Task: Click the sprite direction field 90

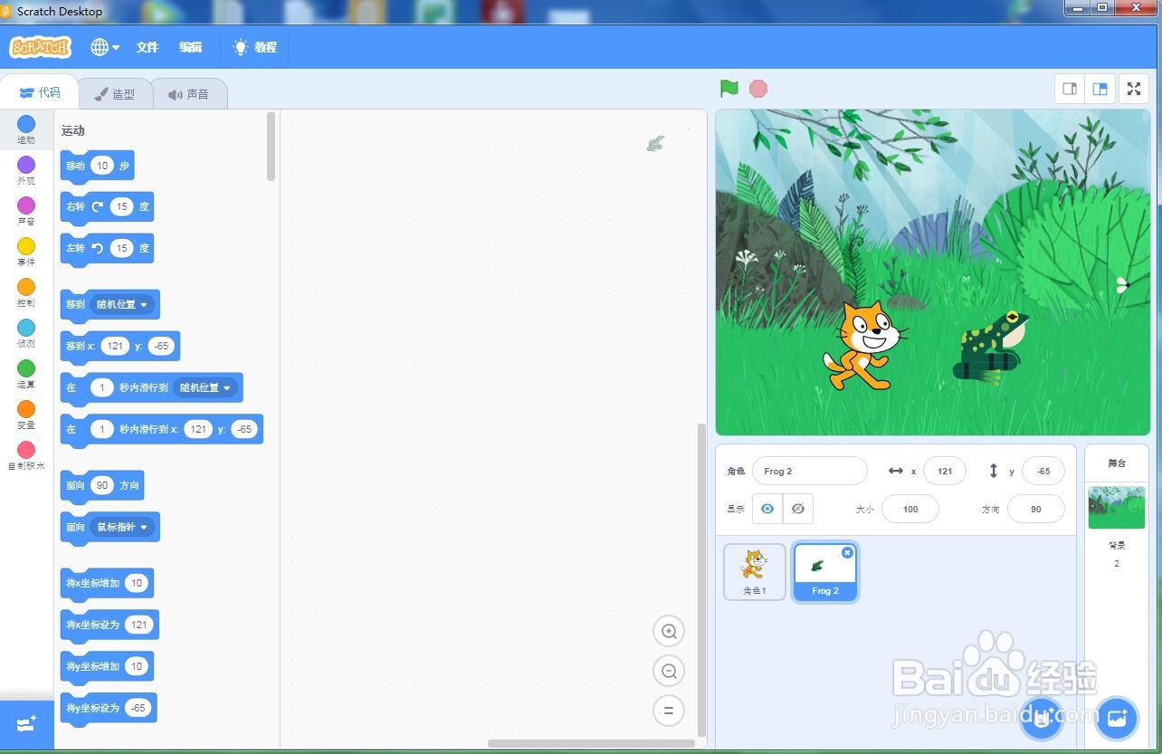Action: point(1036,509)
